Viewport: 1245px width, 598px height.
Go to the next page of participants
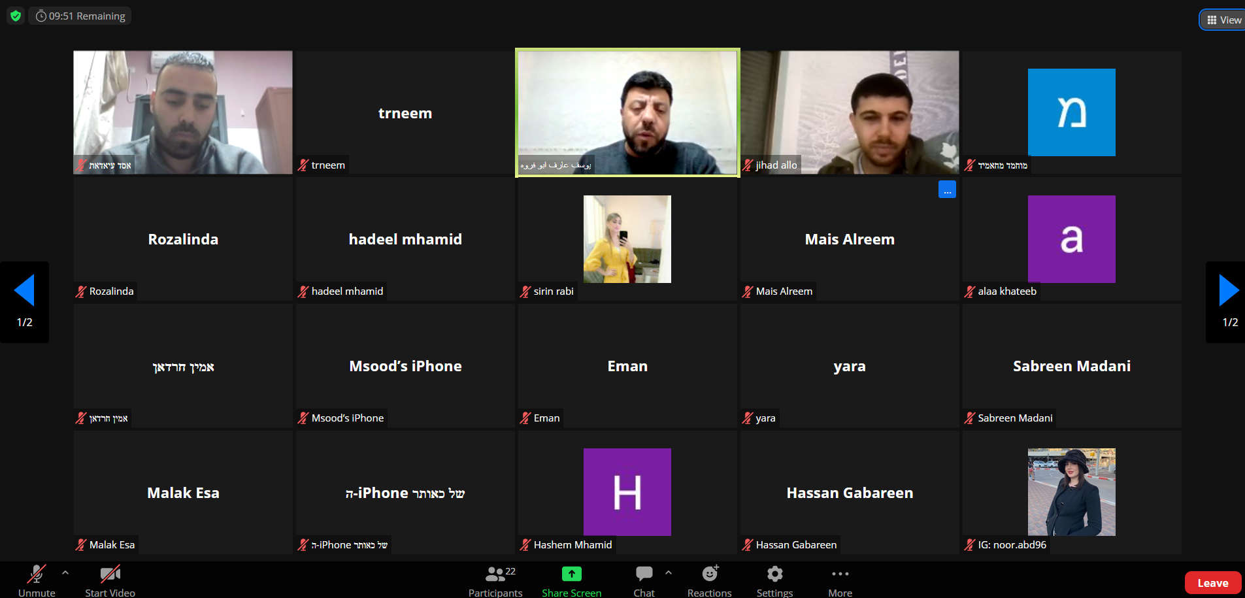[x=1229, y=291]
